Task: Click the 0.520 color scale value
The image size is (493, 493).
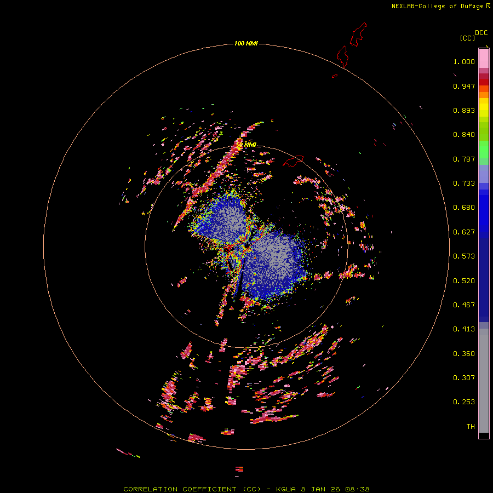Action: 464,281
